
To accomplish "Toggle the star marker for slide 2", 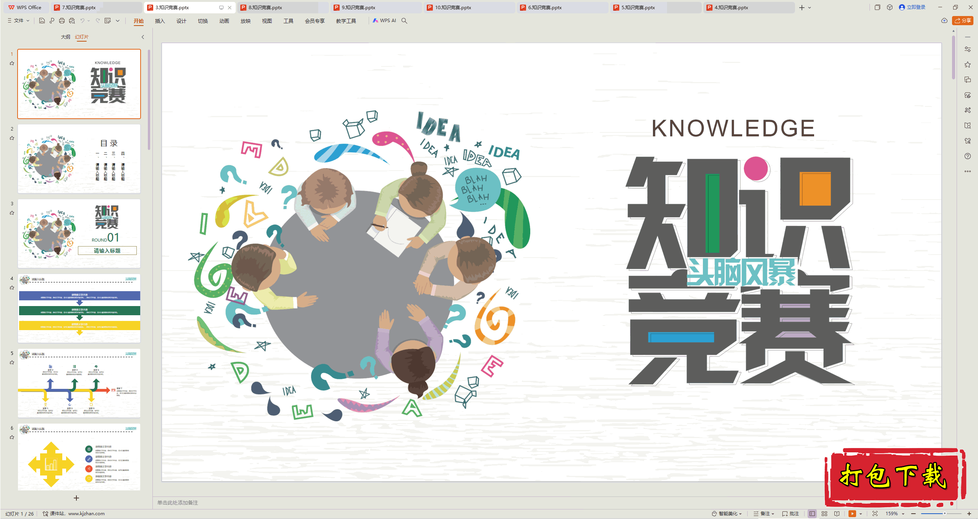I will [12, 138].
